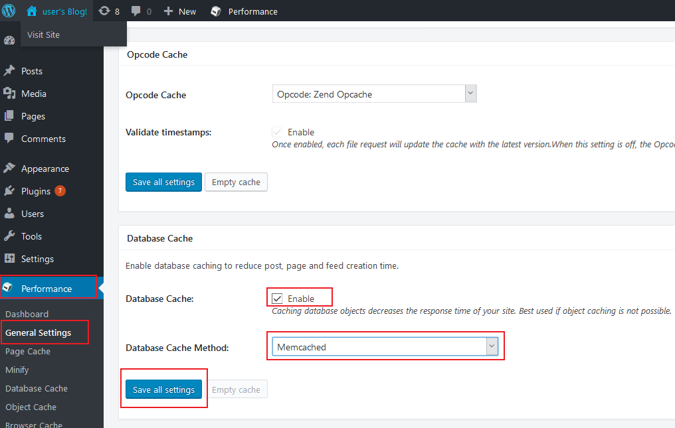Click the plus icon next to New
The image size is (675, 428).
click(168, 11)
